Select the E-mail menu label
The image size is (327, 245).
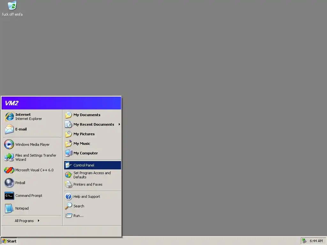point(21,129)
